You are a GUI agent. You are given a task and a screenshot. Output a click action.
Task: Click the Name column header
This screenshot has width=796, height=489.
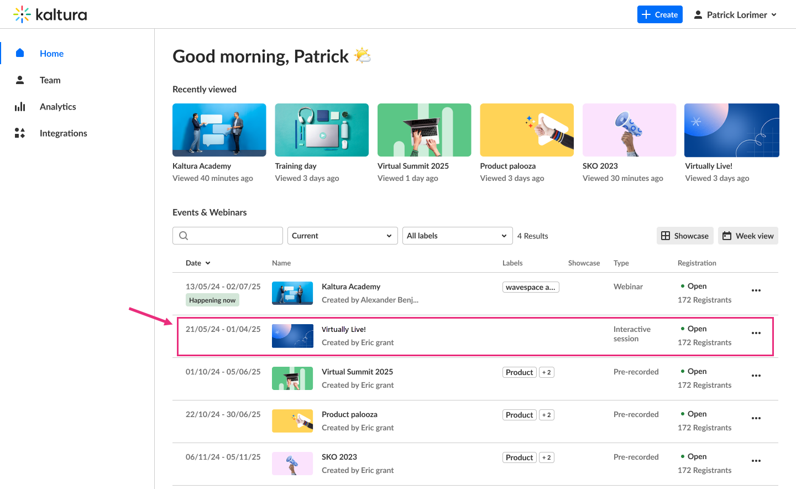pyautogui.click(x=281, y=263)
